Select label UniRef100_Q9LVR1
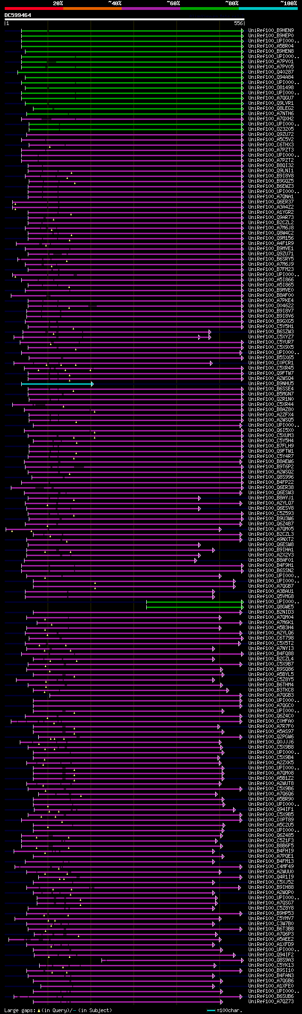This screenshot has width=302, height=1014. point(271,103)
